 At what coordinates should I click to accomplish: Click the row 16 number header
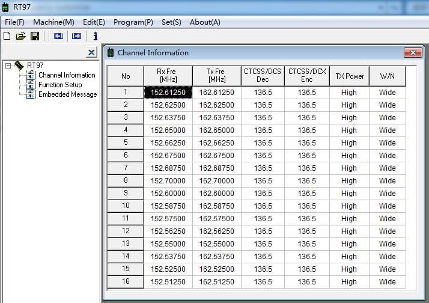pos(126,282)
